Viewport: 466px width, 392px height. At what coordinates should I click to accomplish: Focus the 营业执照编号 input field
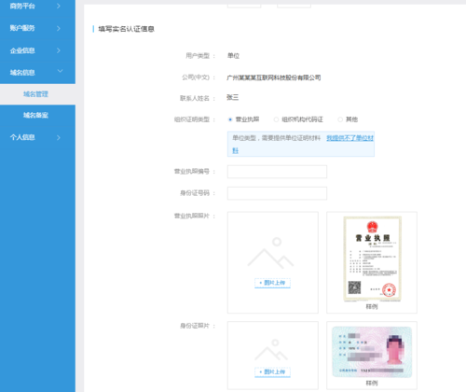(x=277, y=172)
